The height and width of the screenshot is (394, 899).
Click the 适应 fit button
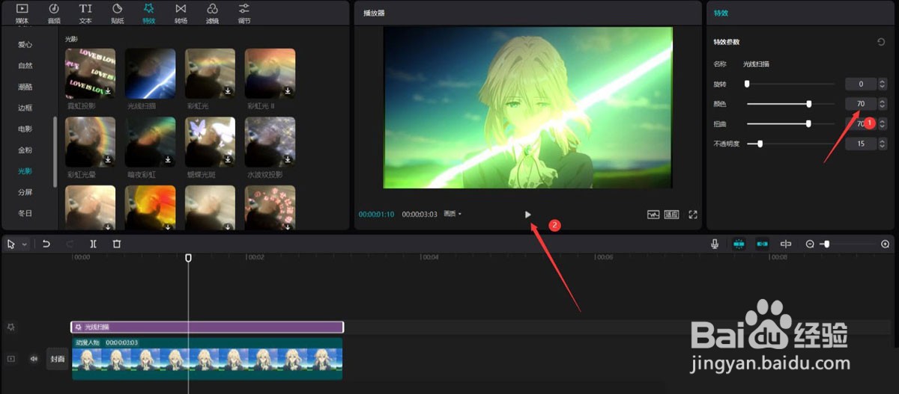tap(671, 215)
